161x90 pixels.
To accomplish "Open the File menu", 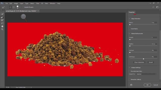I will point(7,3).
